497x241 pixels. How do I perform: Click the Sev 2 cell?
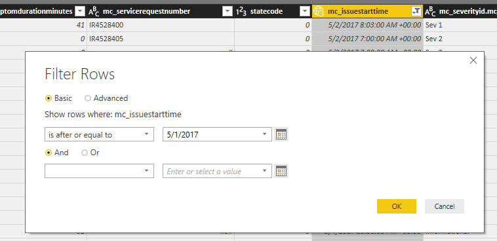(460, 39)
